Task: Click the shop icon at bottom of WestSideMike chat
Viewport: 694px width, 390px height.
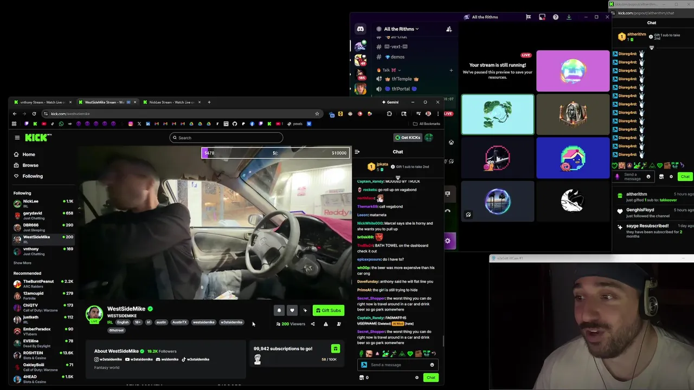Action: (362, 378)
